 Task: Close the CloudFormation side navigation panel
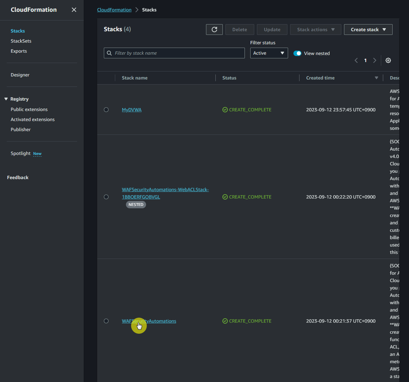74,10
